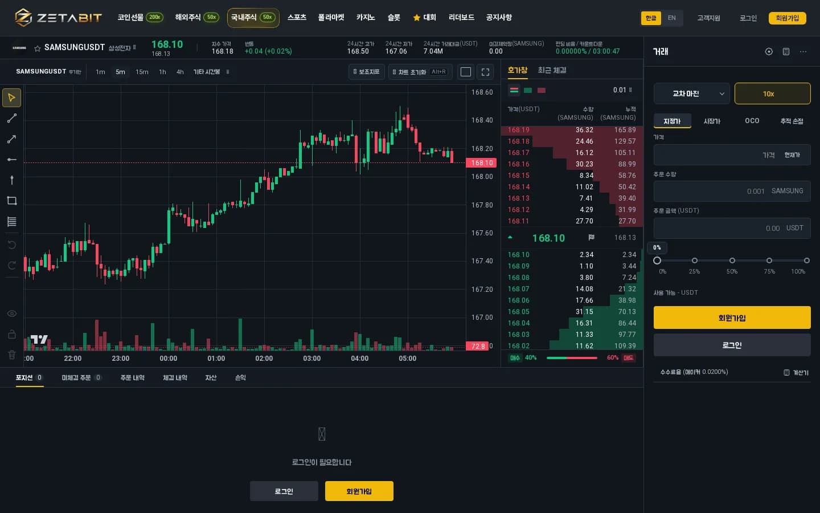820x513 pixels.
Task: Open the 교차 마진 margin mode dropdown
Action: [691, 93]
